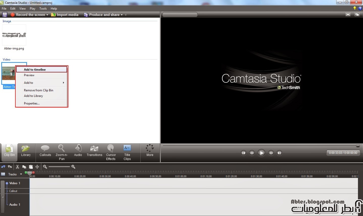363x216 pixels.
Task: Click the Copy icon in timeline toolbar
Action: (x=24, y=167)
